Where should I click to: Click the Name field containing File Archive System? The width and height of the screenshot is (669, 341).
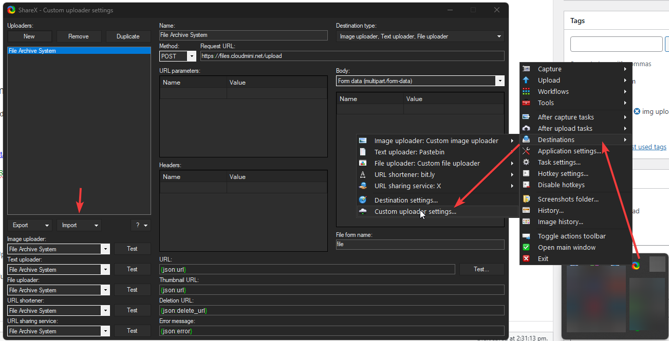244,35
